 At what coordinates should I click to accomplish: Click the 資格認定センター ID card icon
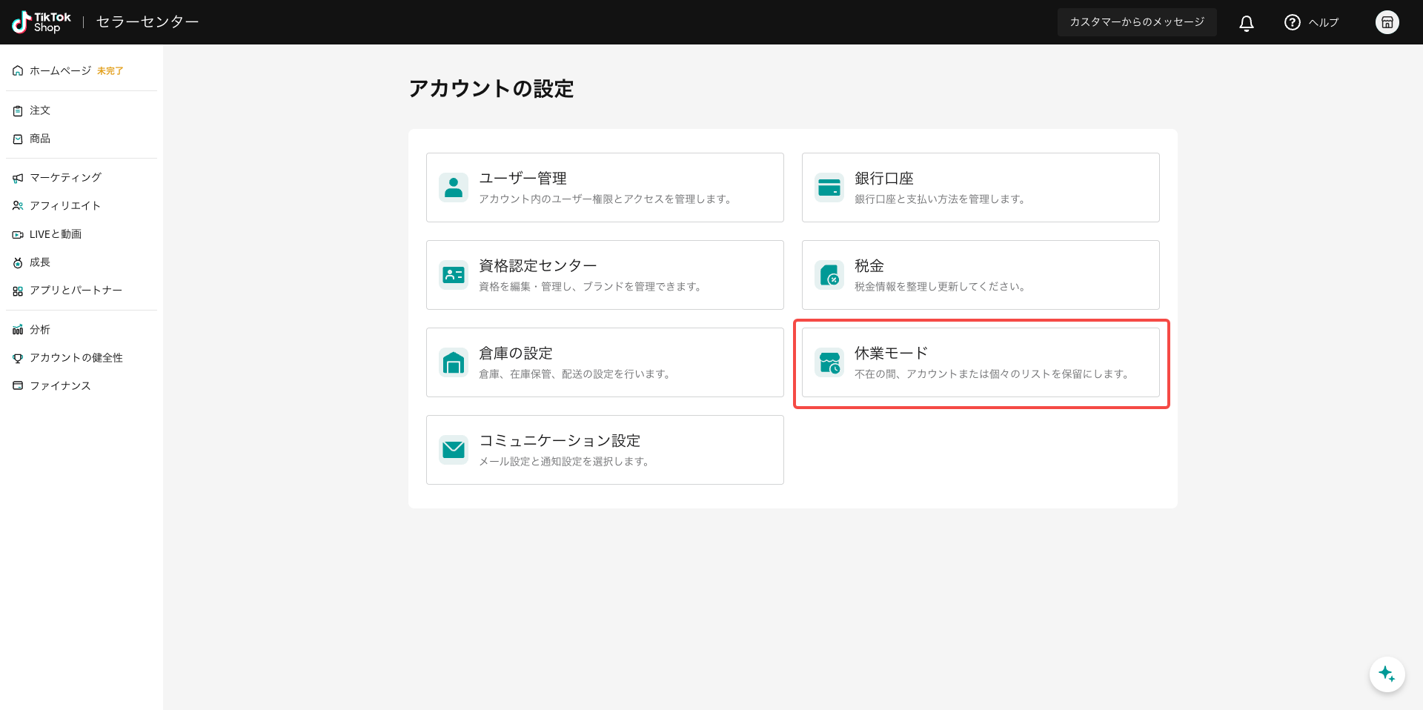(454, 275)
